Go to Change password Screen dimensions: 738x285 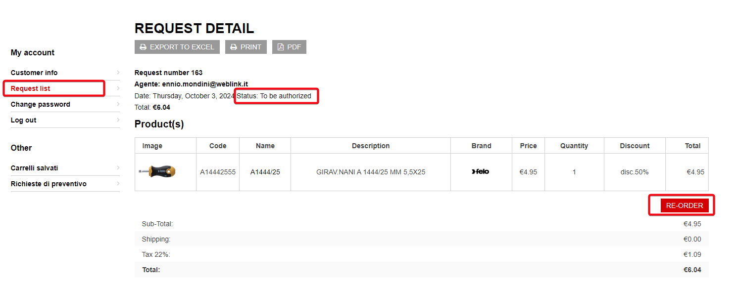coord(41,104)
